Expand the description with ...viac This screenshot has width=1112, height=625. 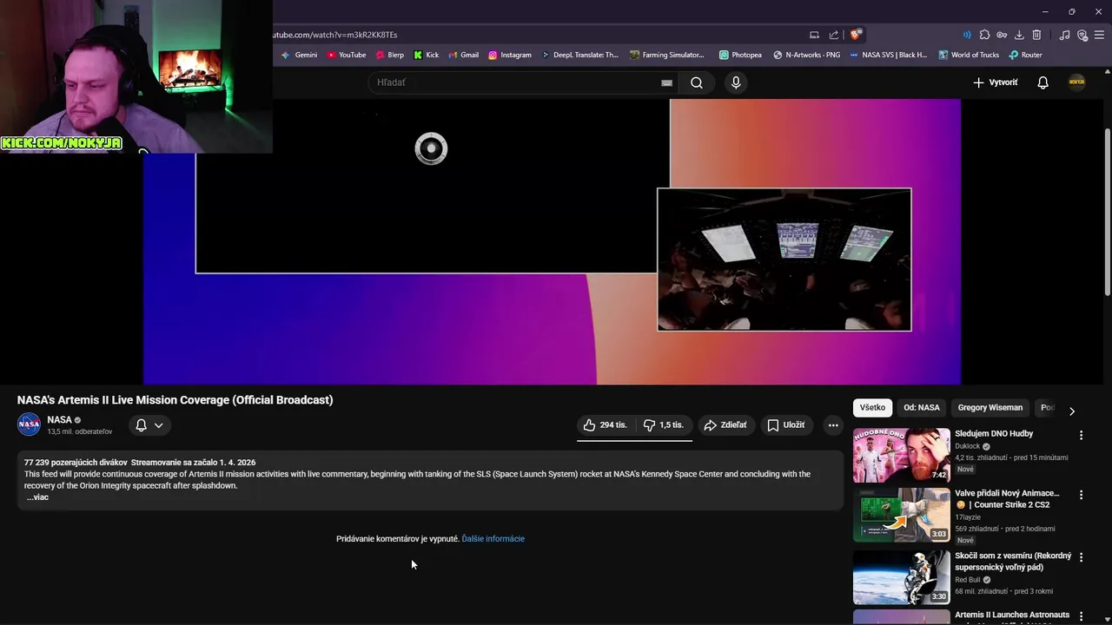(x=37, y=497)
